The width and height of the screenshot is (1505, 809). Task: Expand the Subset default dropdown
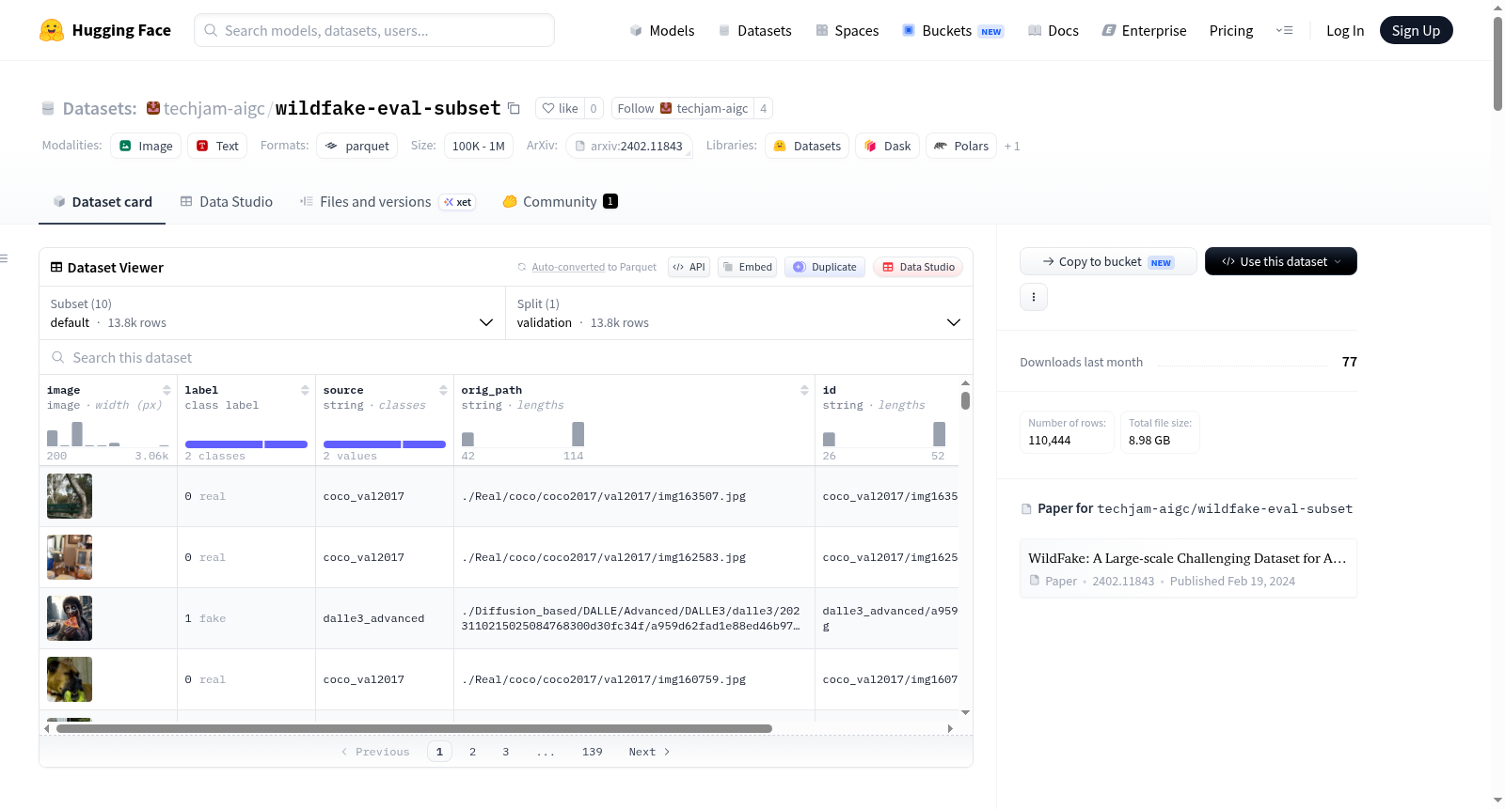click(x=273, y=313)
